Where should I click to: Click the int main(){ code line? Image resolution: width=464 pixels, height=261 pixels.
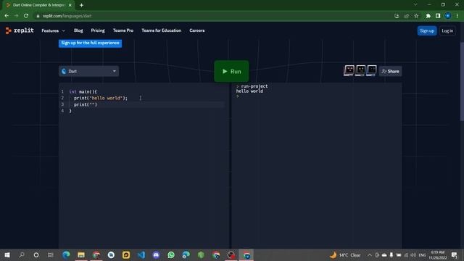pyautogui.click(x=83, y=92)
